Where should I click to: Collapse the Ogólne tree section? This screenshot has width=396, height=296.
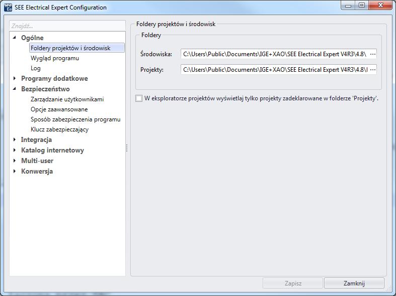point(15,38)
